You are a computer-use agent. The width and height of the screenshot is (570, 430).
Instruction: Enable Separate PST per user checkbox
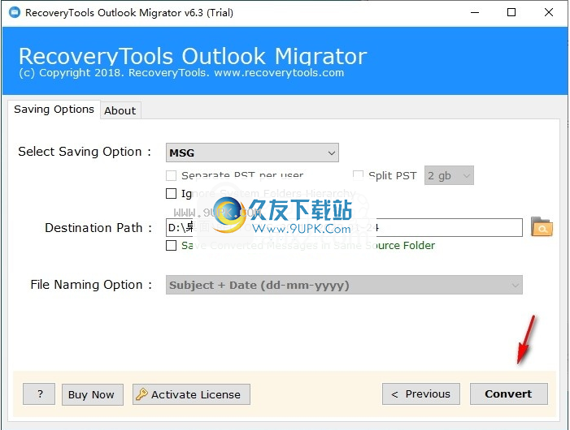(x=172, y=176)
